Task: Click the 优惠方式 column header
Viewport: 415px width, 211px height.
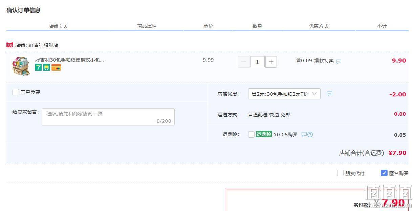Action: [x=319, y=26]
